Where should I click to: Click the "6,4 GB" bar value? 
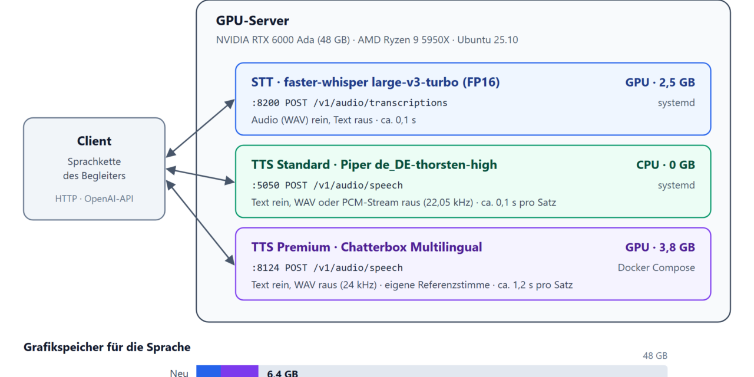[x=282, y=373]
